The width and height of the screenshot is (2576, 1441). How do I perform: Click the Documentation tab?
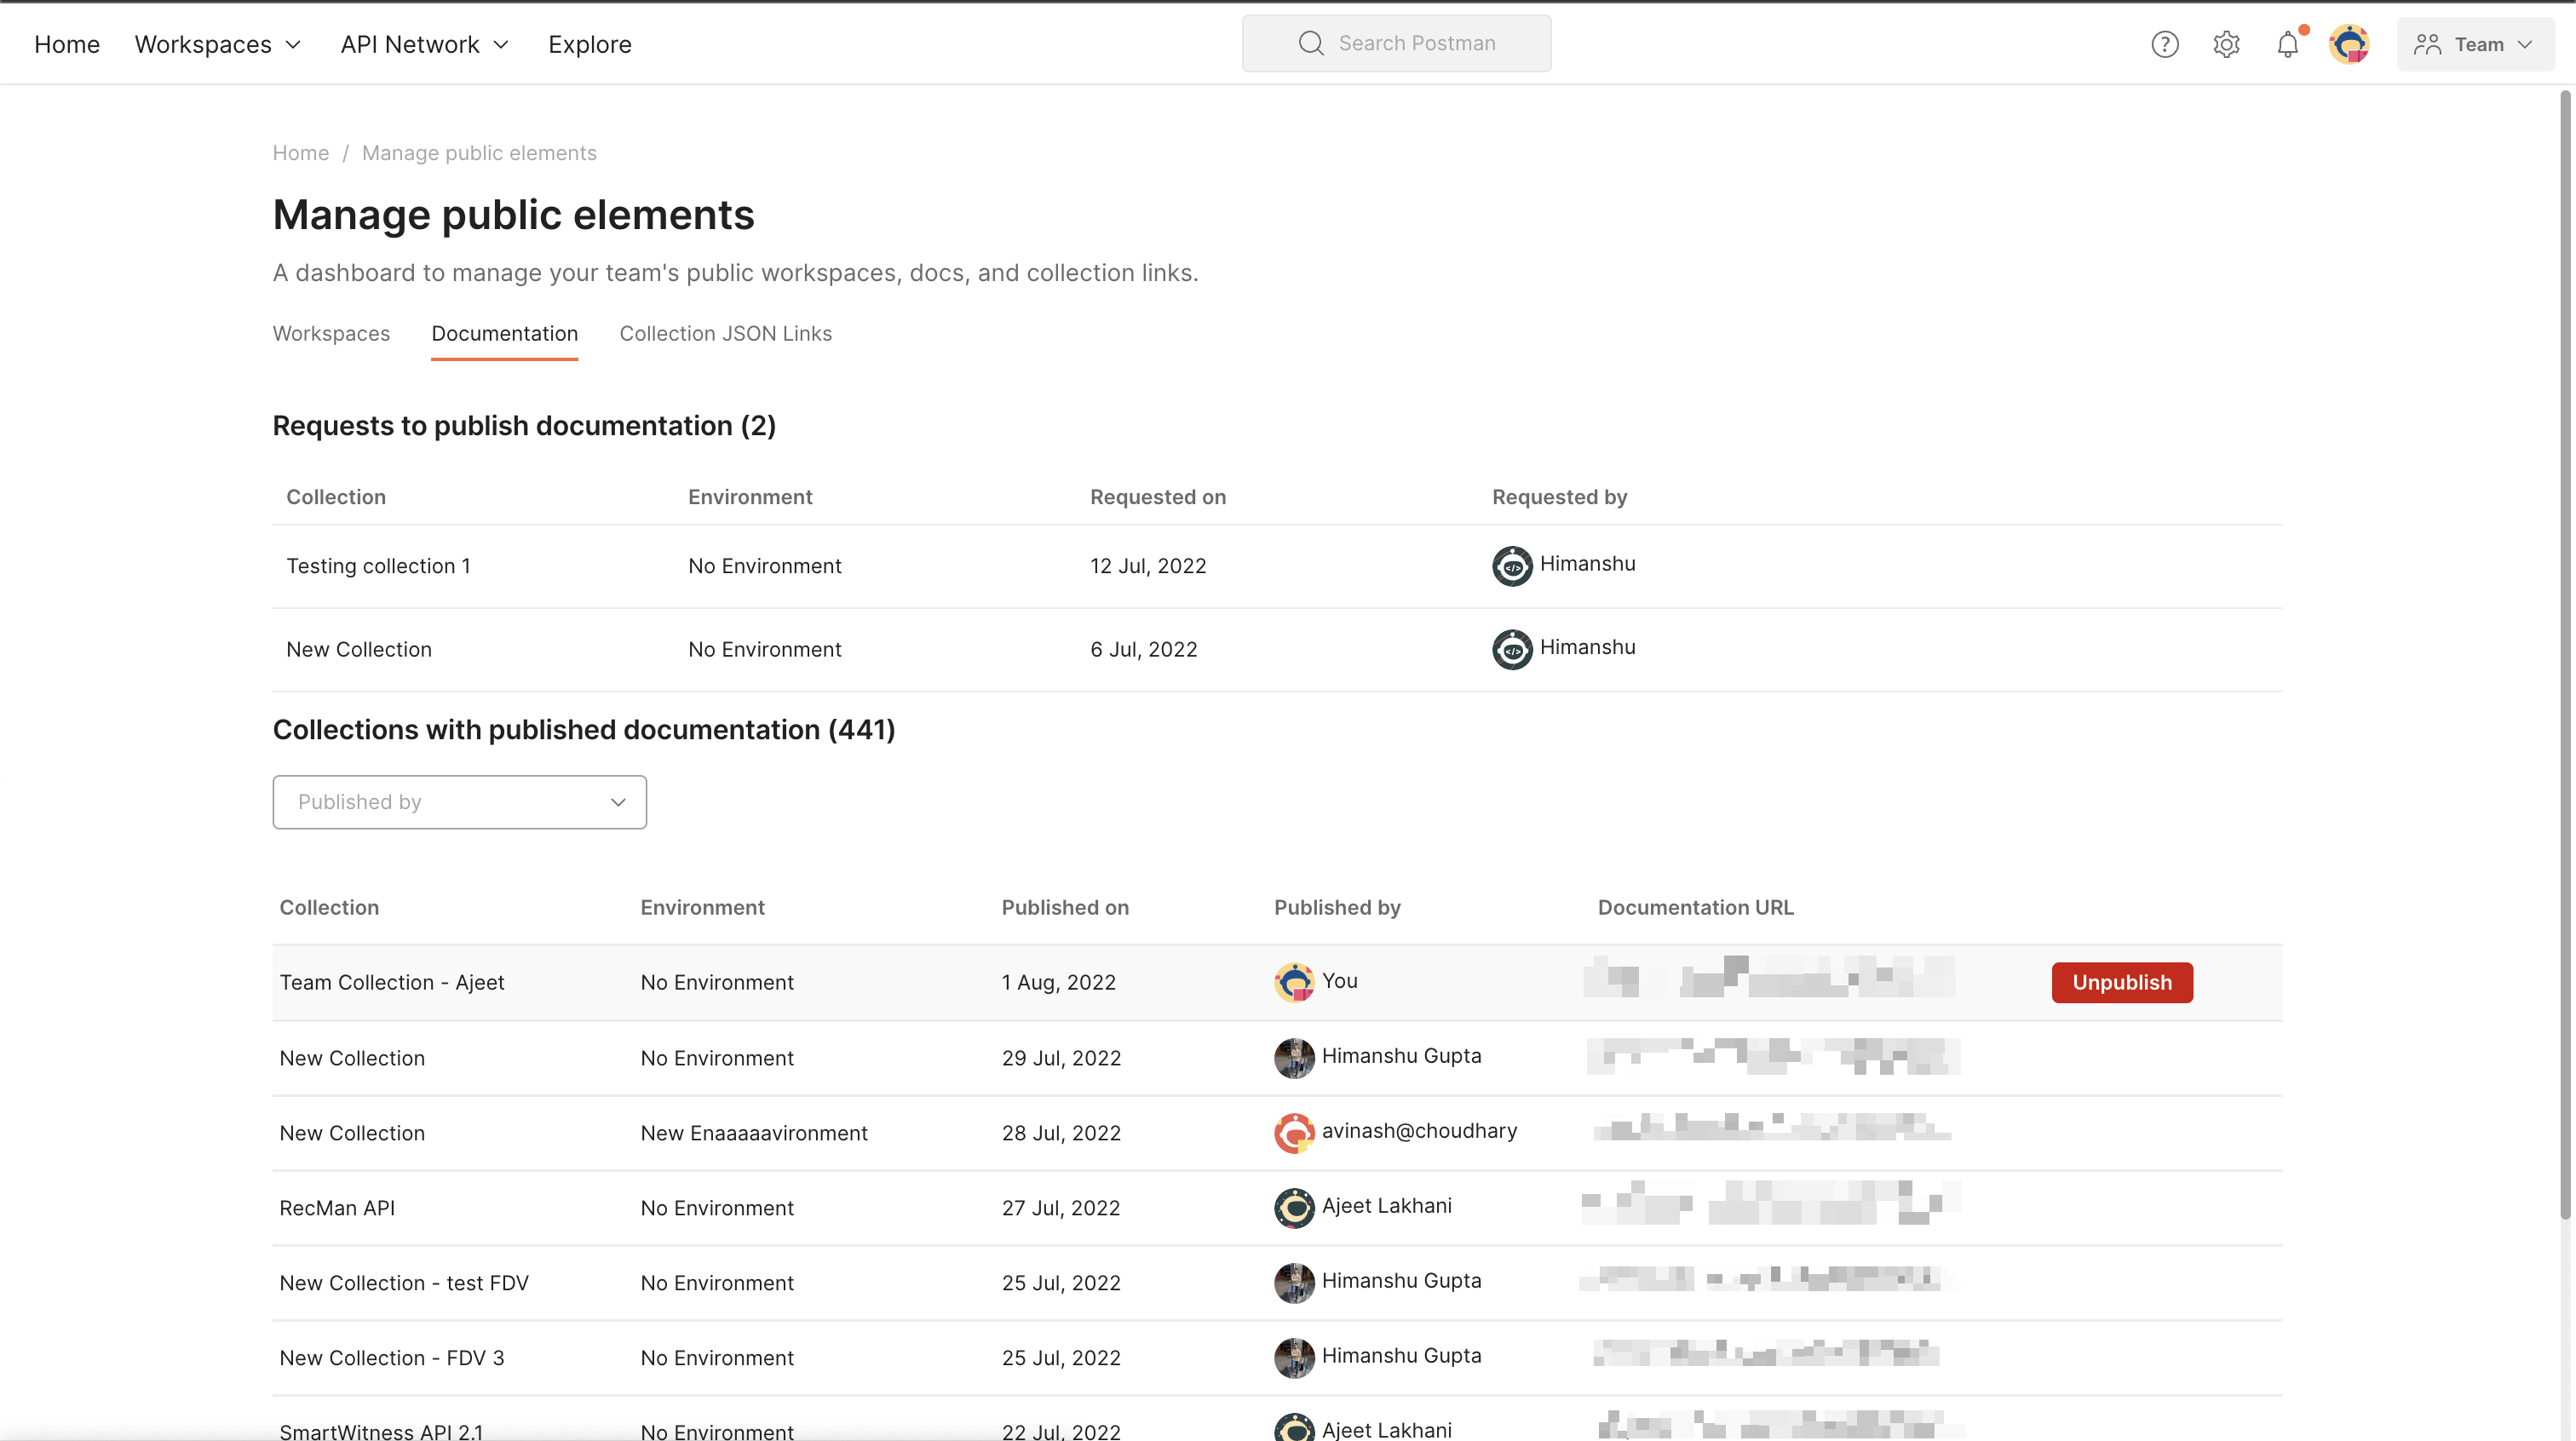coord(504,334)
